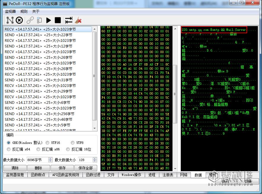Open the 关于 menu

tap(36, 11)
